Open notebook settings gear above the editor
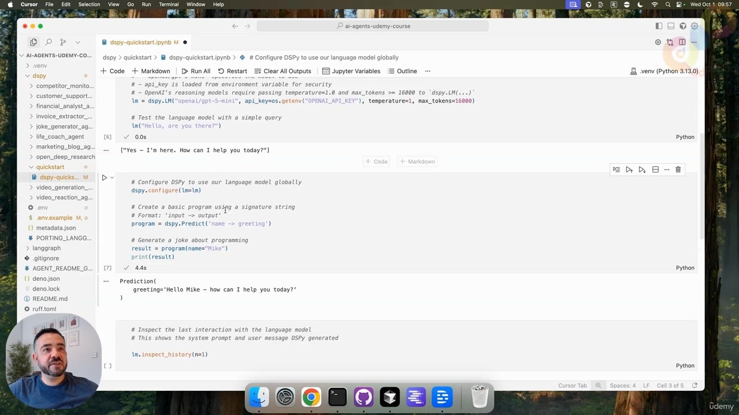Viewport: 739px width, 415px height. pos(658,42)
